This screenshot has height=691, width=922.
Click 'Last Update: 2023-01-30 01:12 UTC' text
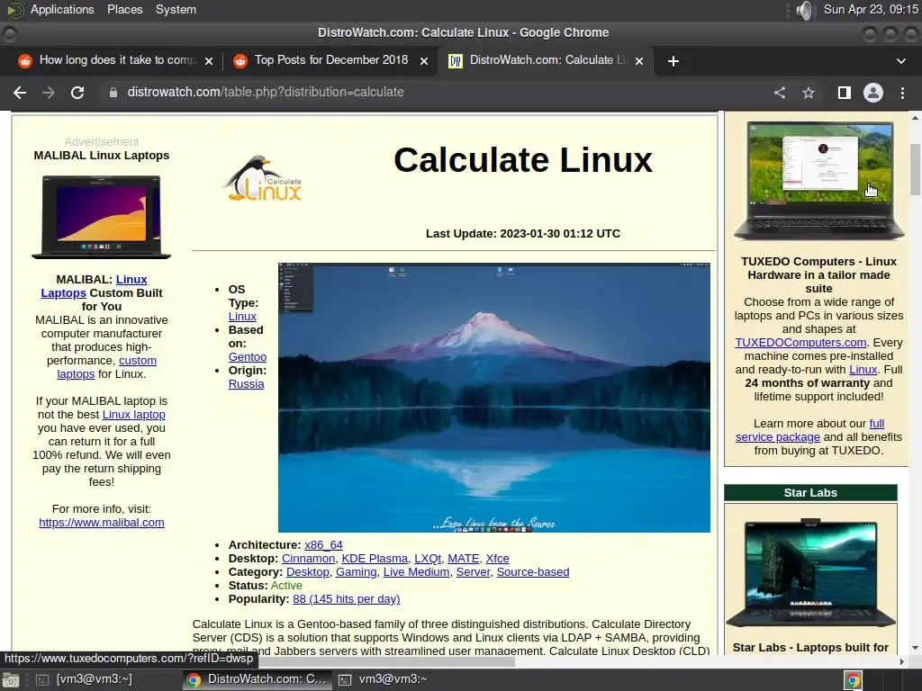(x=523, y=234)
